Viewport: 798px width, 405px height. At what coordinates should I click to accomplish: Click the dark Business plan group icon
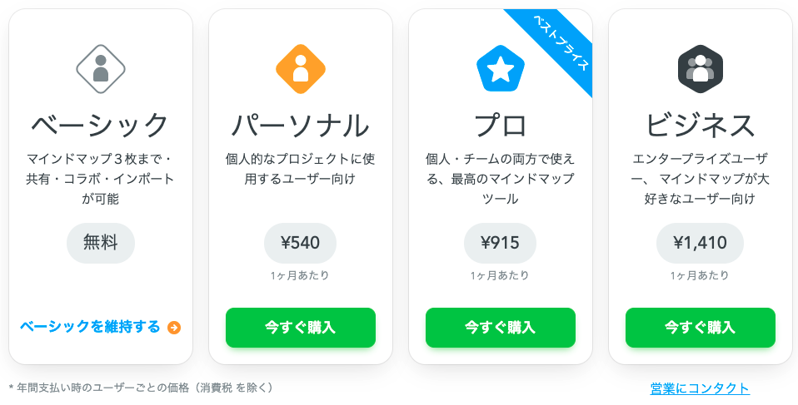pyautogui.click(x=701, y=68)
